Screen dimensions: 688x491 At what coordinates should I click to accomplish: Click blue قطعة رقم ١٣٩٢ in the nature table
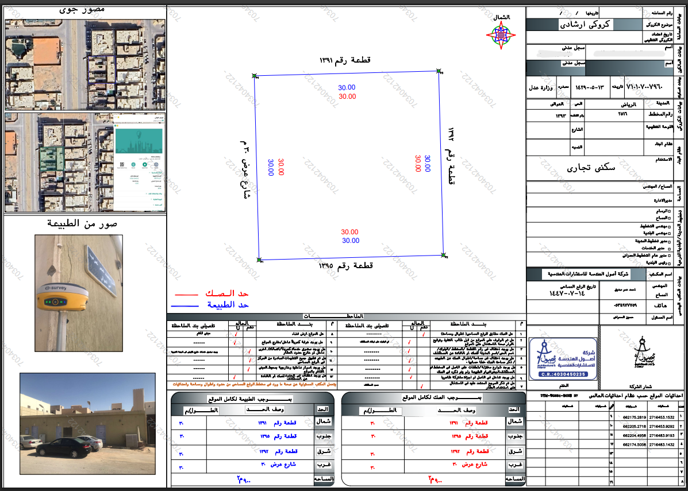(277, 452)
